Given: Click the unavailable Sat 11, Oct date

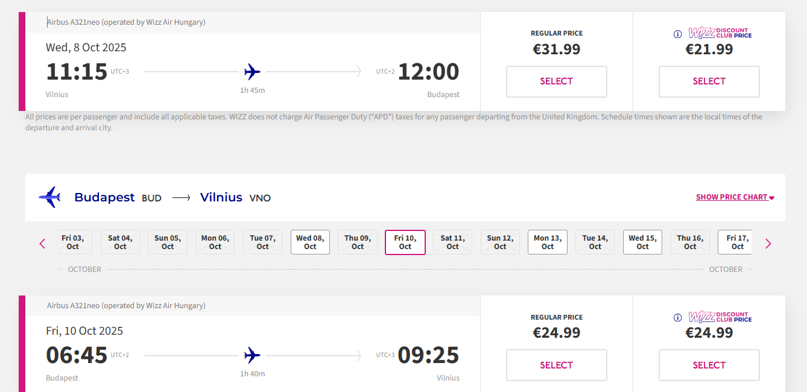Looking at the screenshot, I should (452, 242).
